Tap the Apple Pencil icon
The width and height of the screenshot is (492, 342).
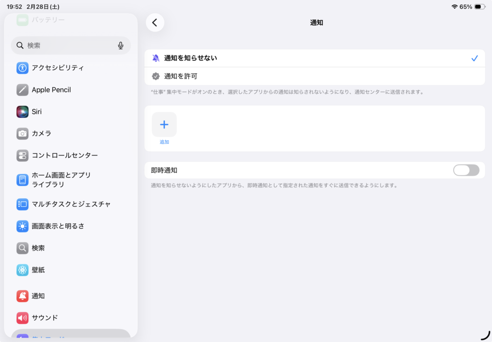click(x=23, y=90)
